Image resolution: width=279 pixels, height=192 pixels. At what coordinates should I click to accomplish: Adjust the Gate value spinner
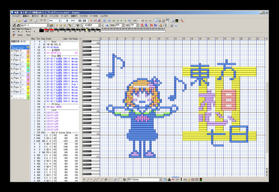[123, 25]
